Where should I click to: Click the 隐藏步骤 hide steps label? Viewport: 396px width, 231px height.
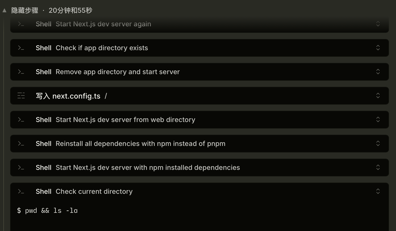tap(25, 10)
